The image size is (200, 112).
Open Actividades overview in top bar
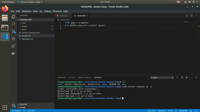[8, 2]
